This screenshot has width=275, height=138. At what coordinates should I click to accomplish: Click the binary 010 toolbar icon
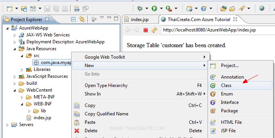pos(77,8)
